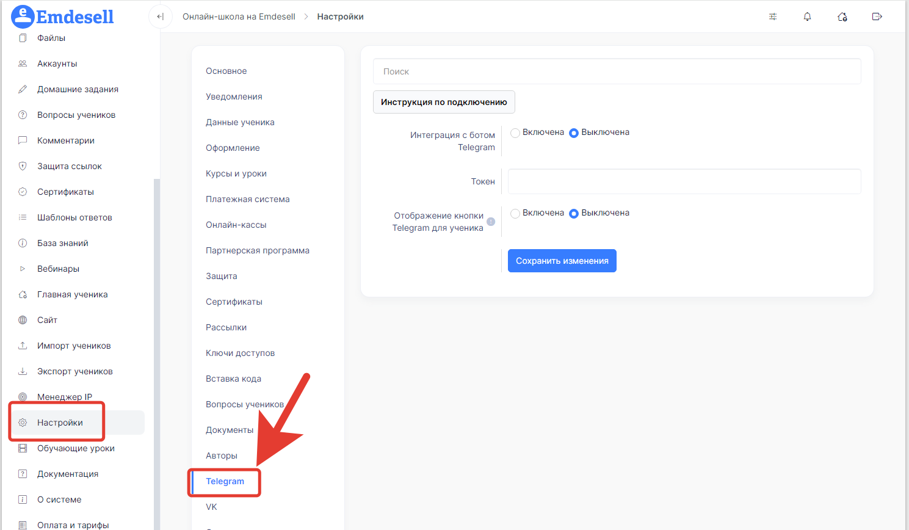Open the Ключи доступов settings tab
909x530 pixels.
pos(241,353)
